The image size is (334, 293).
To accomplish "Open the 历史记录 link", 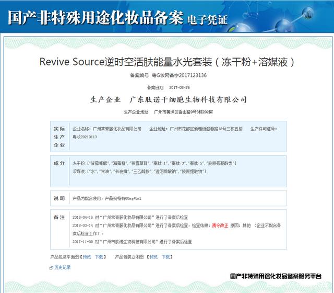I will [62, 267].
